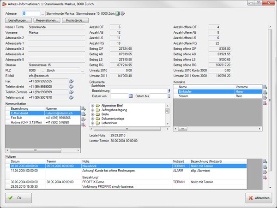The width and height of the screenshot is (277, 208).
Task: Expand the Dokumentvorlage folder node
Action: point(93,119)
